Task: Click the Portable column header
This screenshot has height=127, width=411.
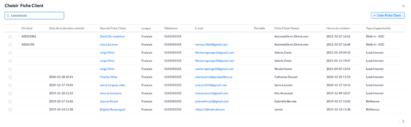Action: pyautogui.click(x=259, y=28)
